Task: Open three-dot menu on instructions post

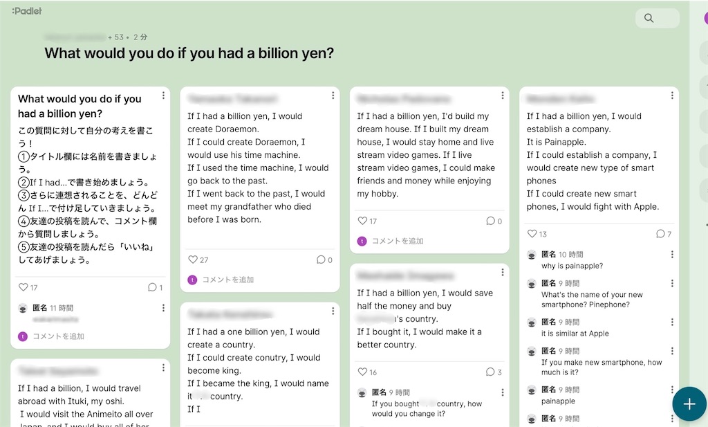Action: 163,96
